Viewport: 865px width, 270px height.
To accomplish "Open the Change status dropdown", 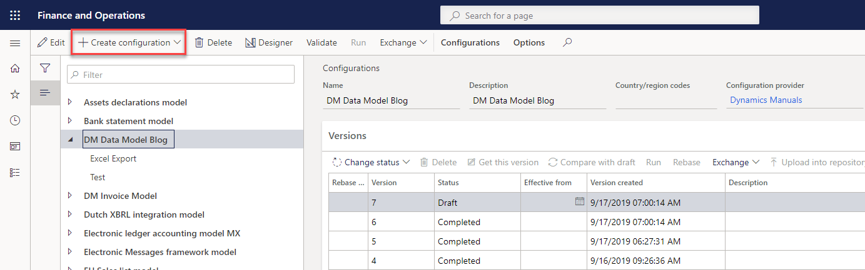I will pyautogui.click(x=371, y=162).
